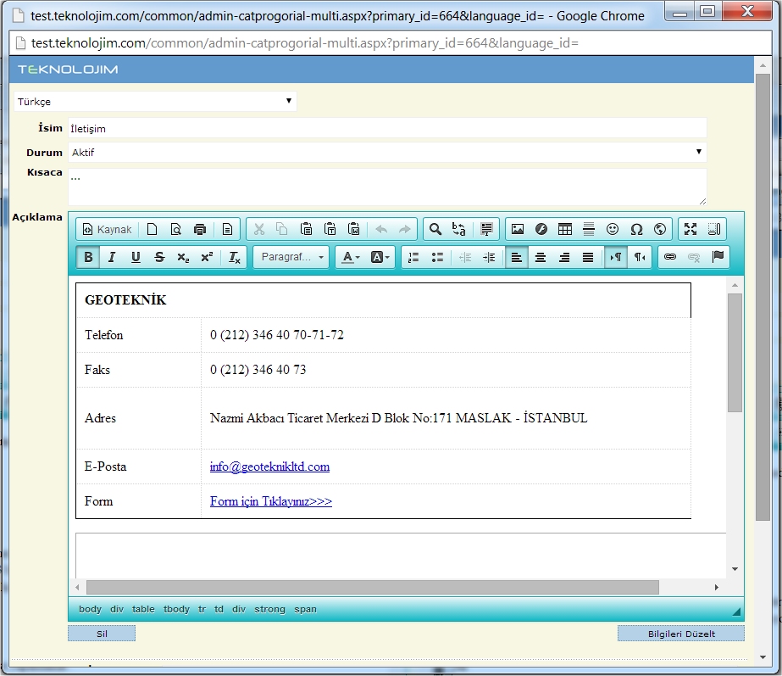Insert an image via Image icon
Image resolution: width=782 pixels, height=676 pixels.
pos(518,229)
